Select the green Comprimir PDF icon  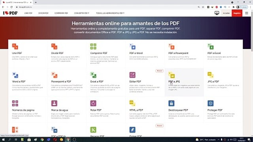(x=93, y=47)
